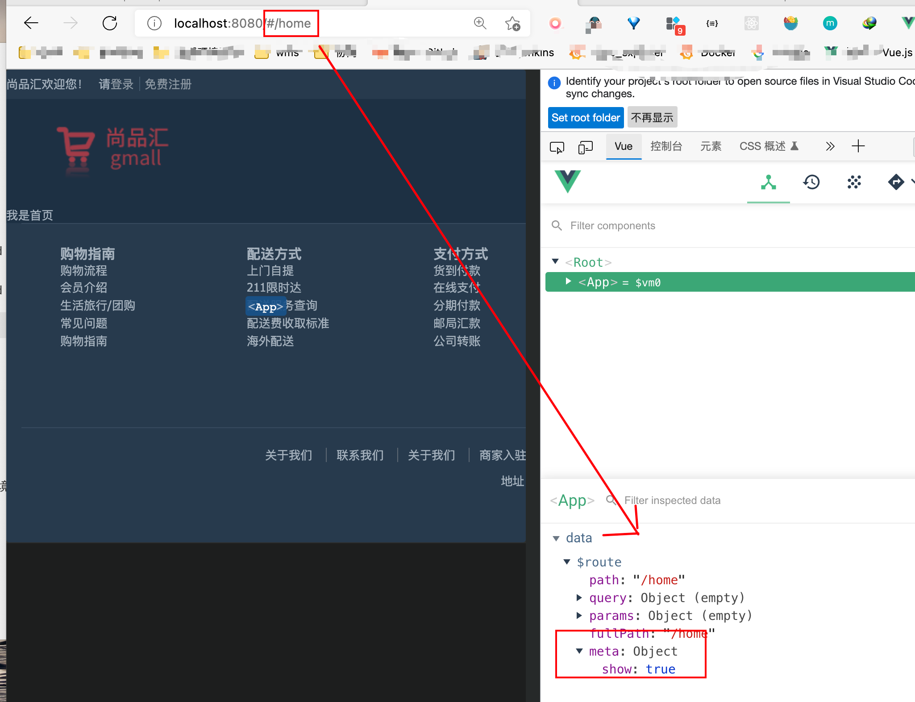915x702 pixels.
Task: Click the 商家入驻 footer link
Action: (x=503, y=455)
